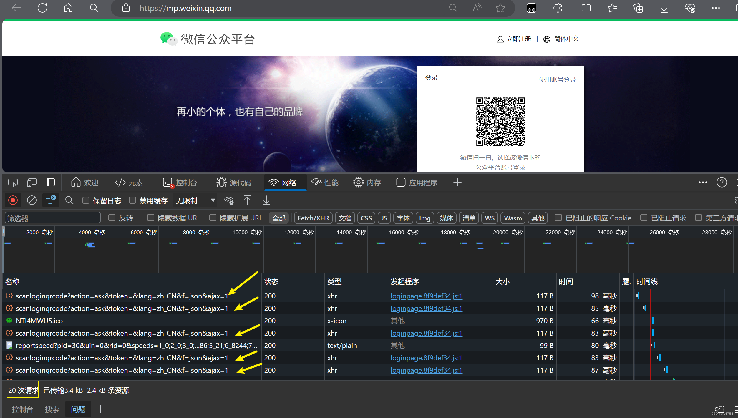Image resolution: width=738 pixels, height=418 pixels.
Task: Click address bar URL mp.weixin.qq.com
Action: click(185, 8)
